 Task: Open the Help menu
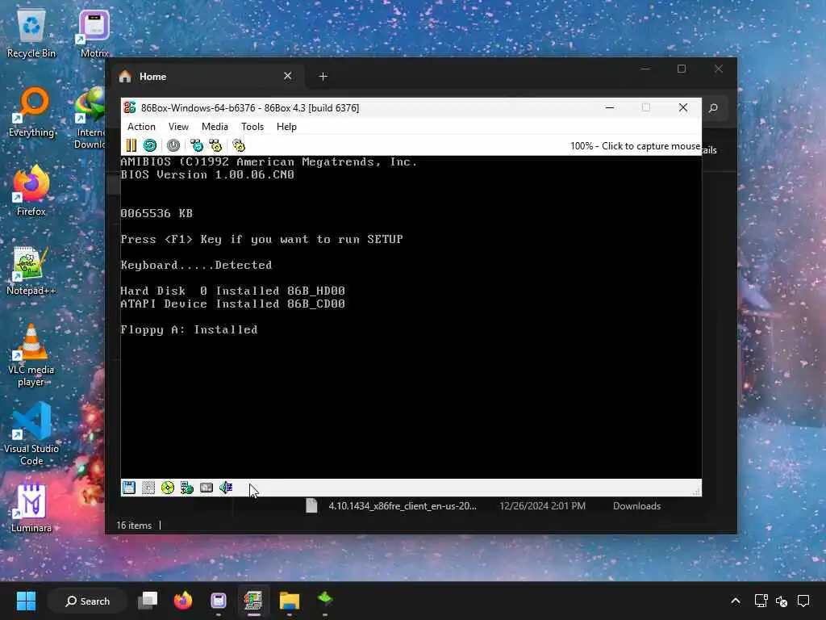[286, 127]
